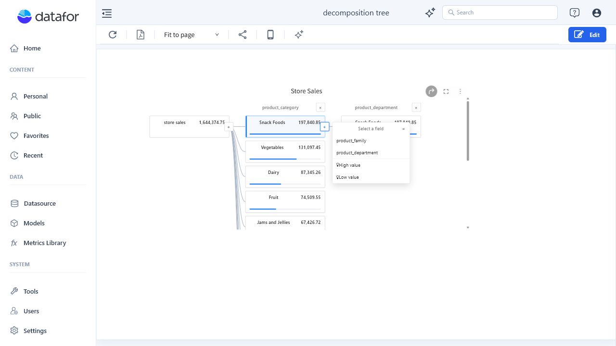
Task: Refresh the dashboard with the reload icon
Action: point(113,35)
